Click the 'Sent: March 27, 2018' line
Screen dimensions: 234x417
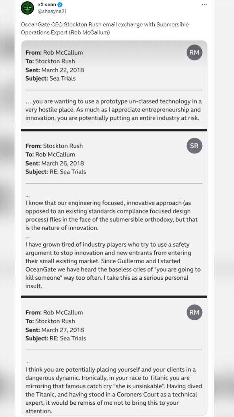pyautogui.click(x=55, y=330)
